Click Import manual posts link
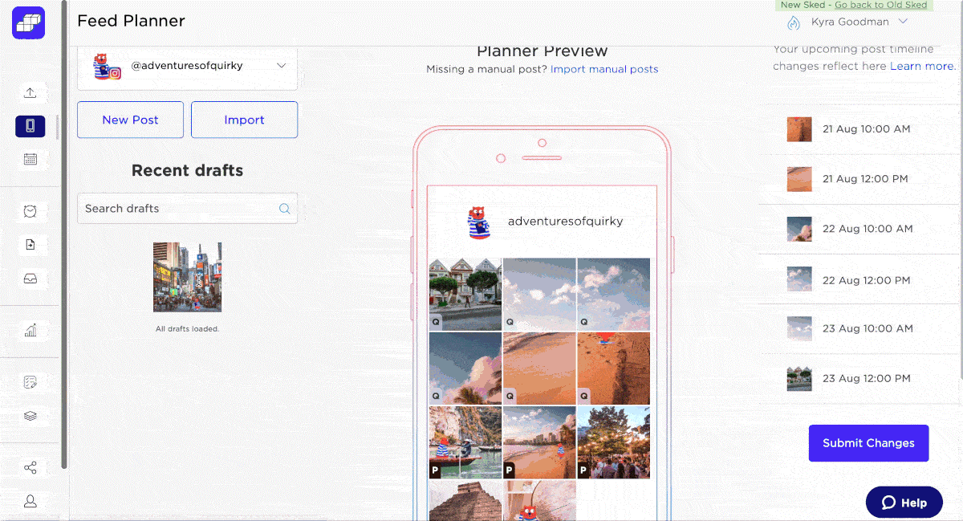 click(604, 69)
